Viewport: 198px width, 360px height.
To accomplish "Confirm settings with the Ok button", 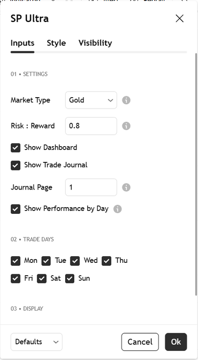I will (176, 342).
